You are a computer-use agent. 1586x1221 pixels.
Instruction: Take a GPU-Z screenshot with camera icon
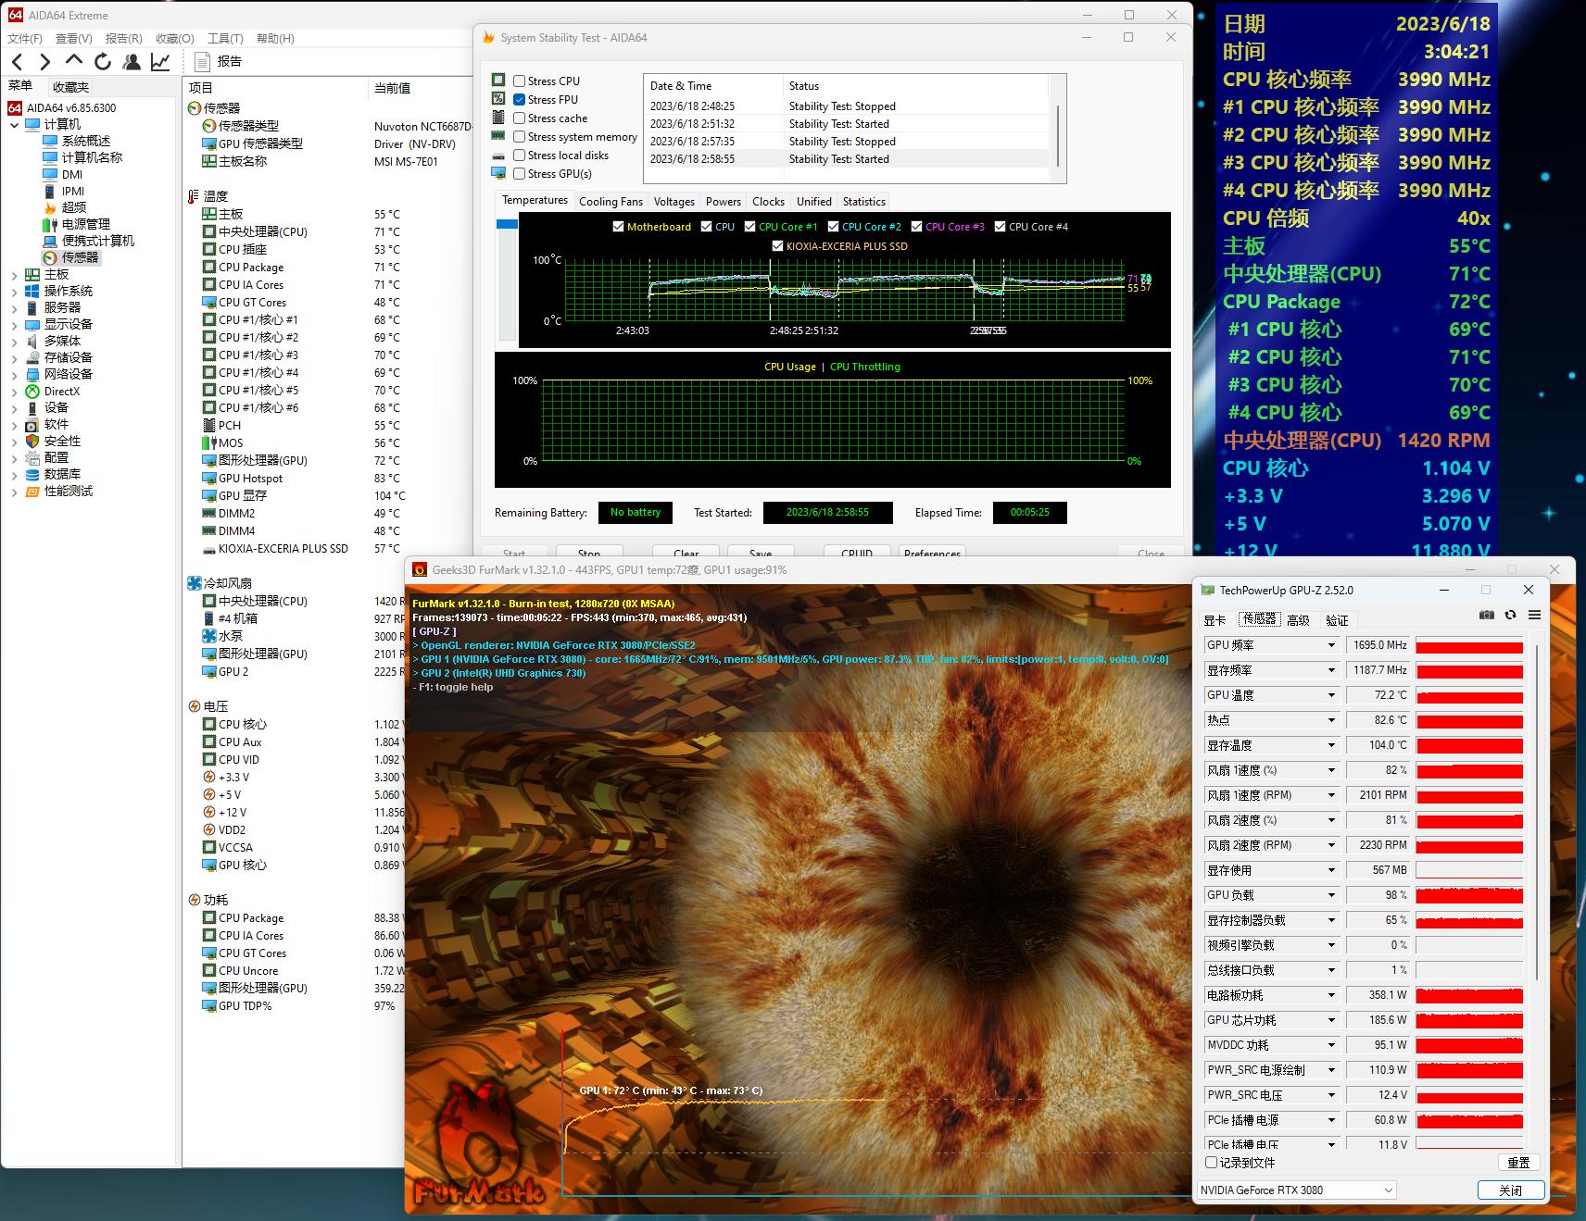click(x=1486, y=616)
